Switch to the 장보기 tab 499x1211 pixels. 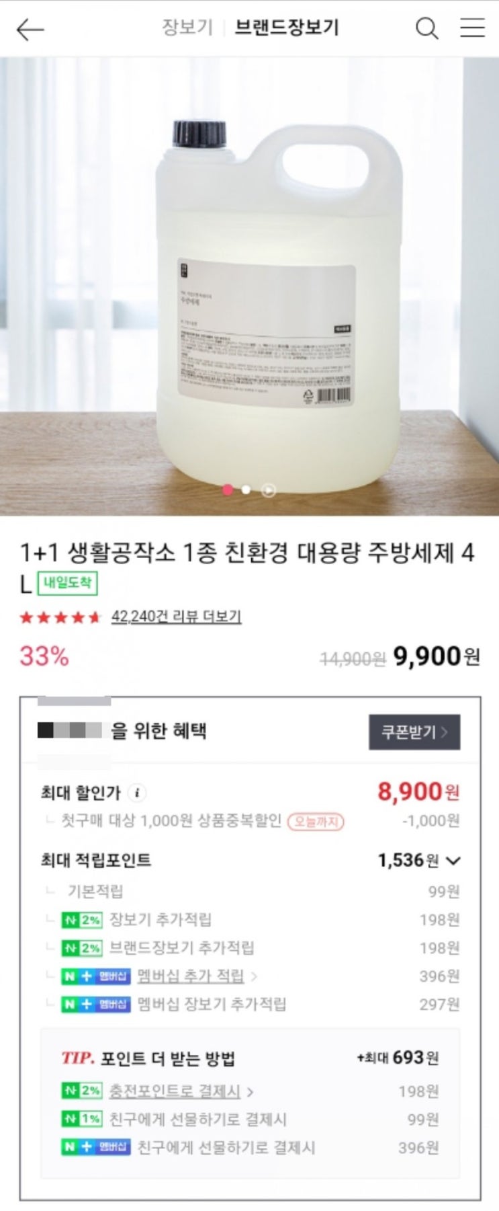click(187, 28)
